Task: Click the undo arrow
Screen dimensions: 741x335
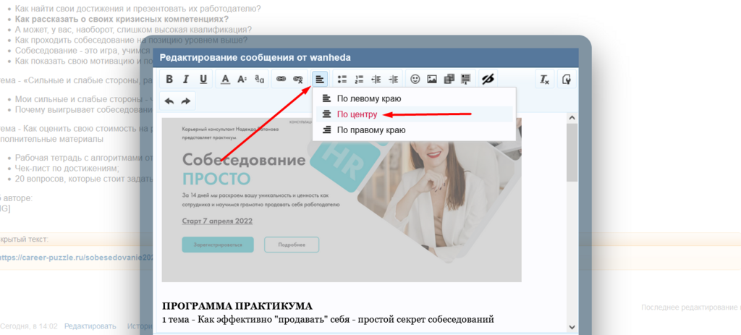Action: tap(169, 101)
